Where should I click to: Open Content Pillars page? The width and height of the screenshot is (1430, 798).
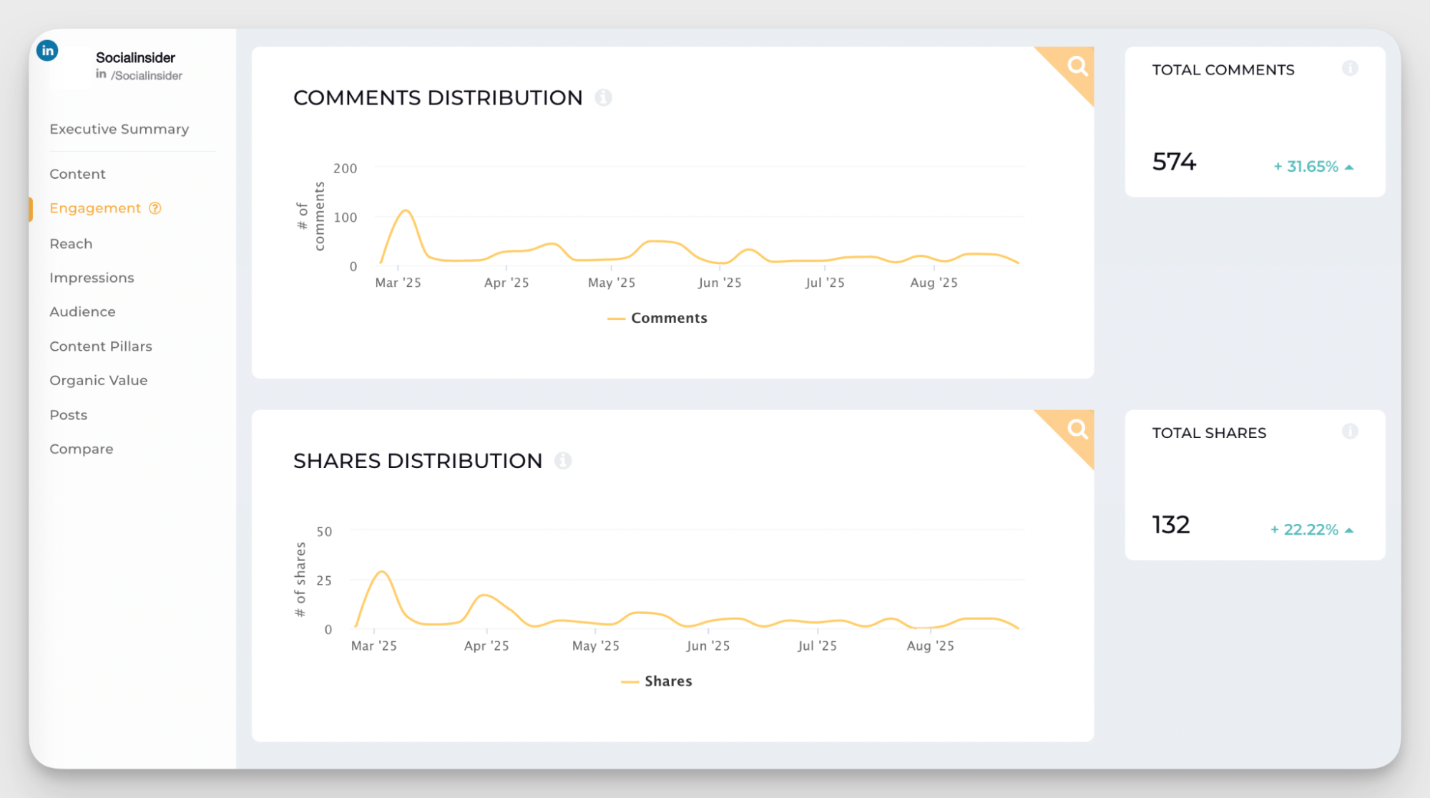point(101,346)
